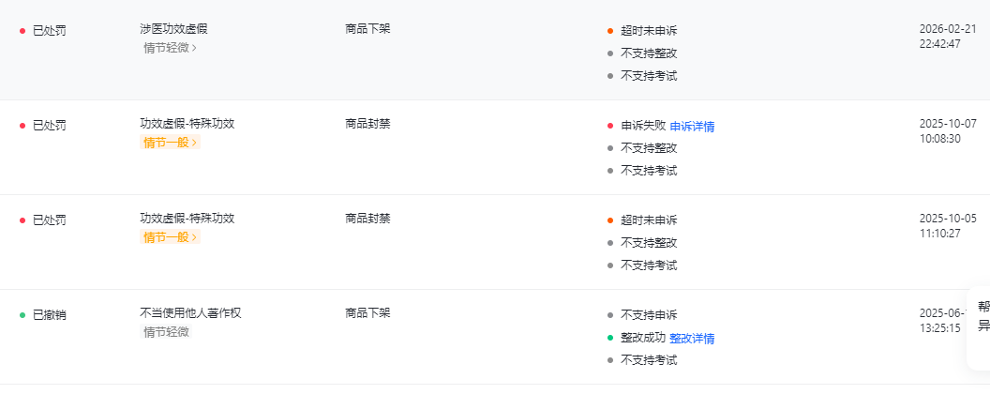Click the green dot beside 整改成功
This screenshot has height=394, width=990.
coord(610,338)
